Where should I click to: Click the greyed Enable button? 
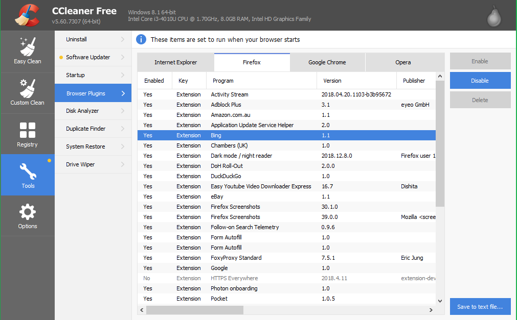pos(480,61)
